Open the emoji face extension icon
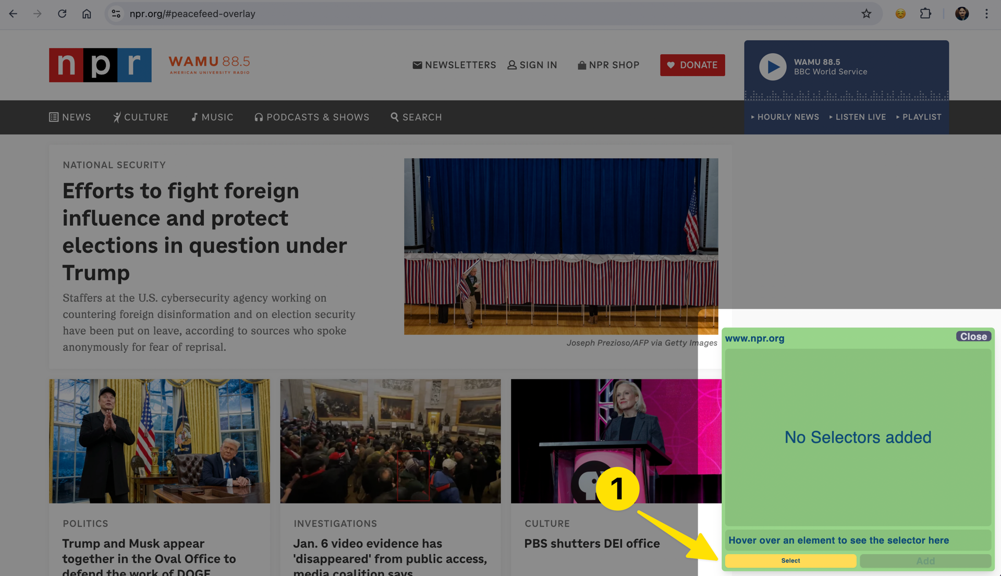 point(900,14)
